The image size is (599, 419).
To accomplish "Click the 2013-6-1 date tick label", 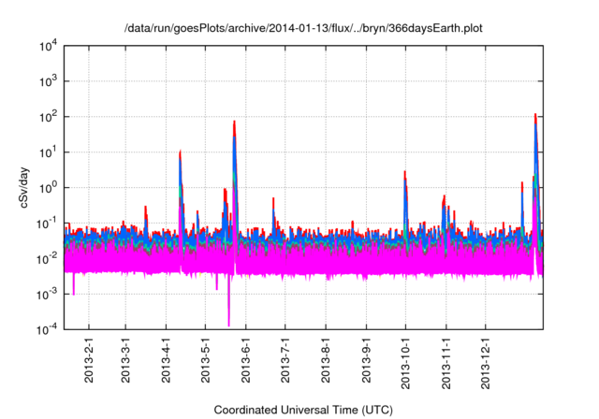I will (x=246, y=359).
